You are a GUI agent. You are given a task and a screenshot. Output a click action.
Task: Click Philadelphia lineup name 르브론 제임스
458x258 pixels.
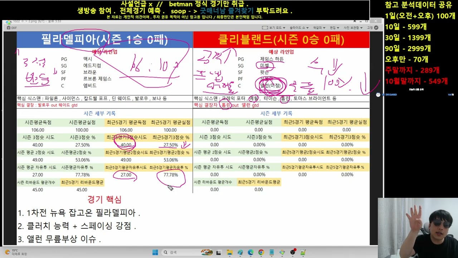point(97,78)
